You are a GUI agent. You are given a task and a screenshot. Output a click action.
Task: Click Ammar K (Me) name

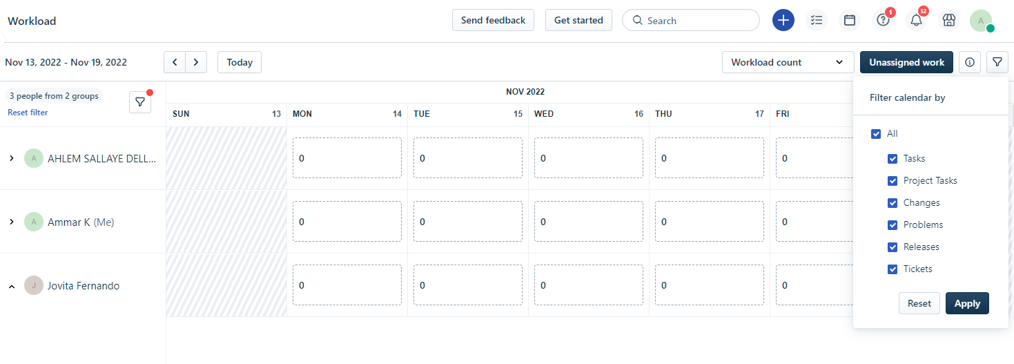(x=81, y=222)
